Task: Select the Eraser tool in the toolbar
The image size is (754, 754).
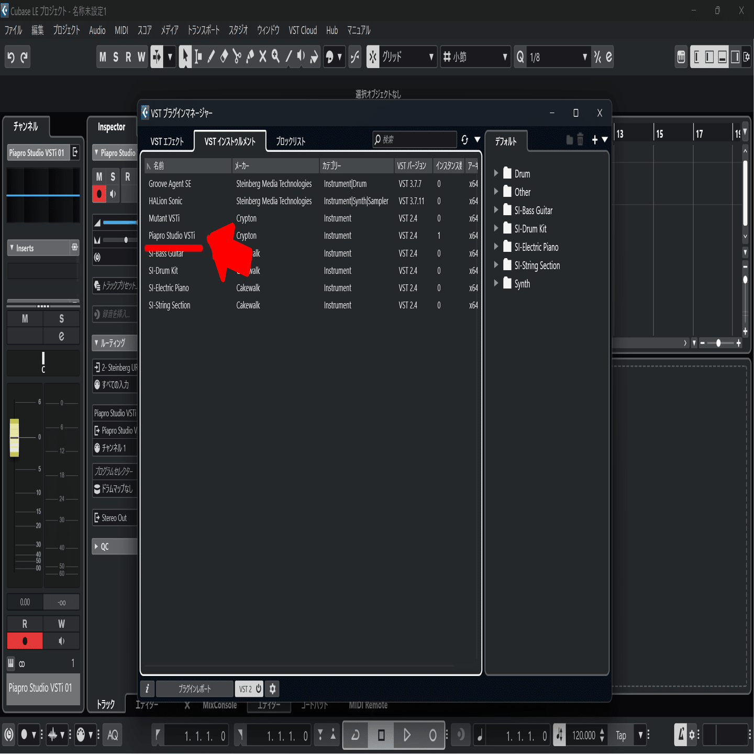Action: tap(224, 57)
